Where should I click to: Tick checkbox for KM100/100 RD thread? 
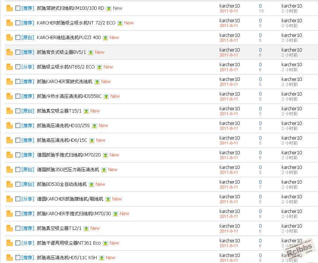coord(18,8)
